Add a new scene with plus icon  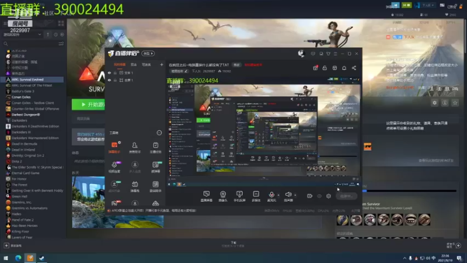162,65
